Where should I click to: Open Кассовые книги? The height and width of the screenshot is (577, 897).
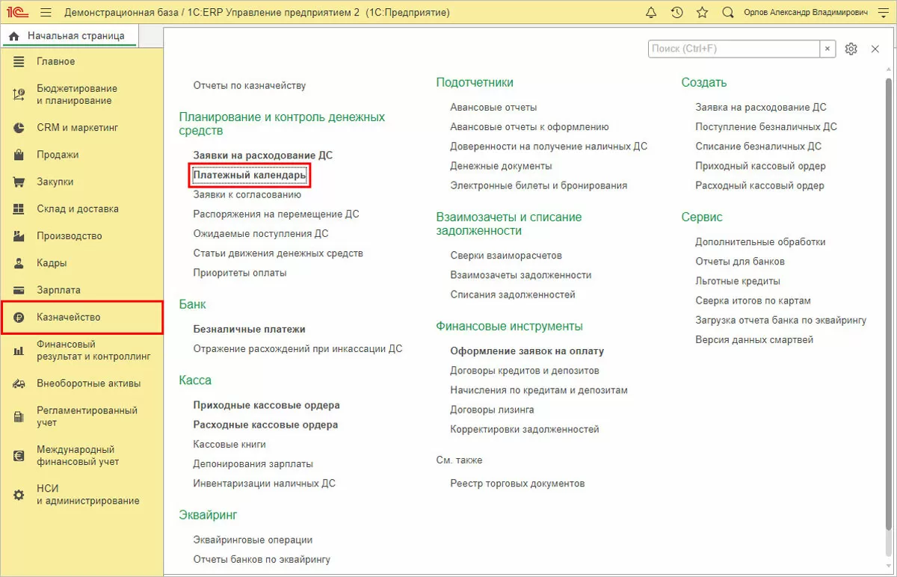(x=229, y=444)
